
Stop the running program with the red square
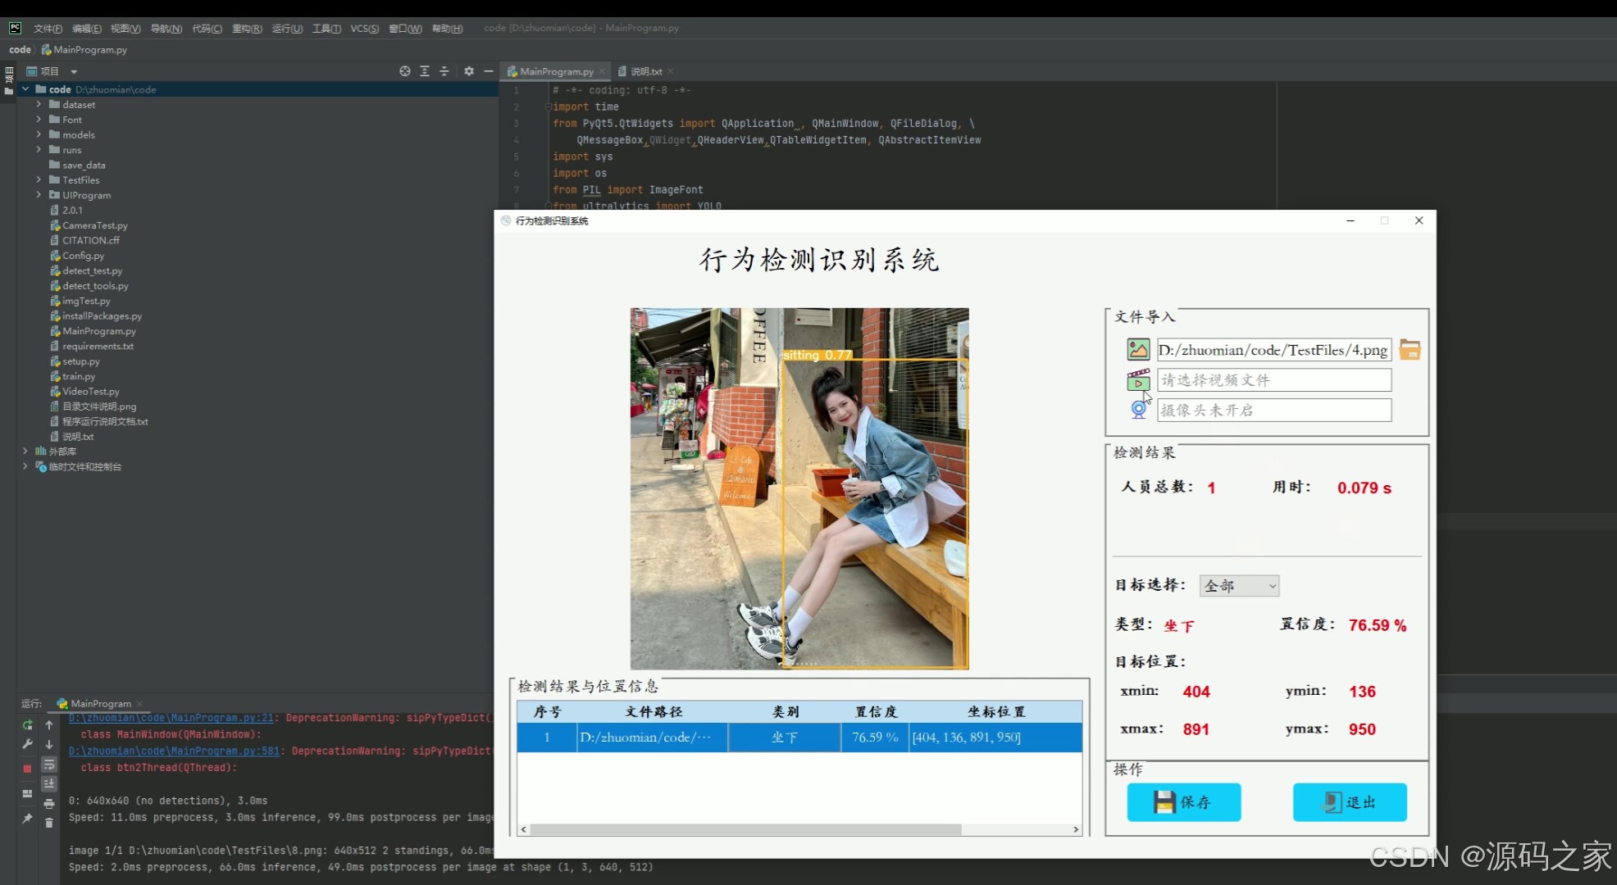coord(27,769)
